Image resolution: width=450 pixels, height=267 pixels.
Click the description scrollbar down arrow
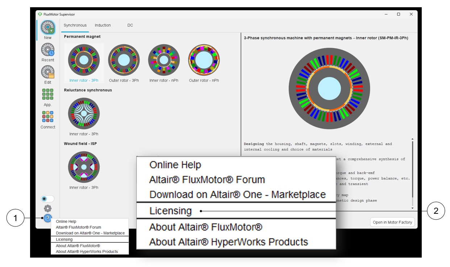coord(412,208)
